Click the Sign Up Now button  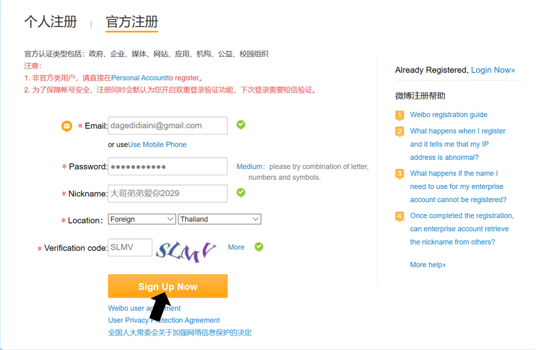pos(168,286)
